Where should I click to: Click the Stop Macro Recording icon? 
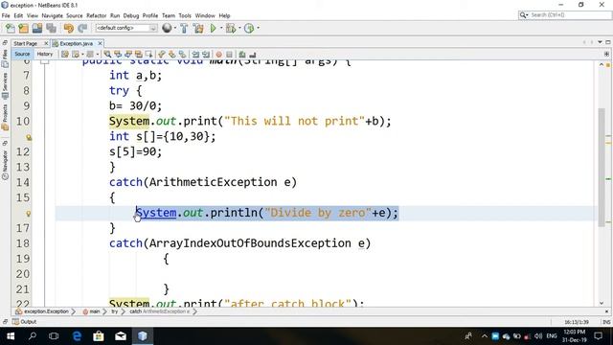[x=230, y=55]
